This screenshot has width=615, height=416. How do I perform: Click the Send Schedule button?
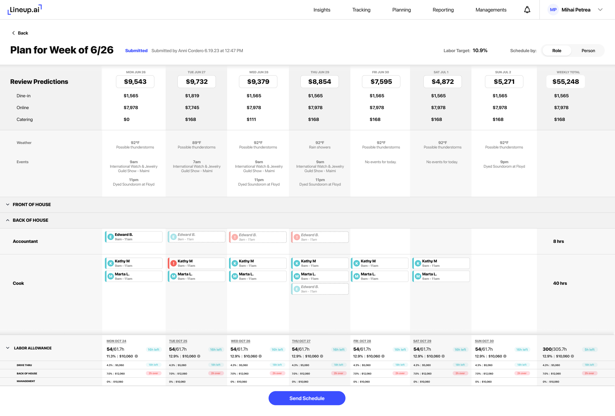coord(307,398)
